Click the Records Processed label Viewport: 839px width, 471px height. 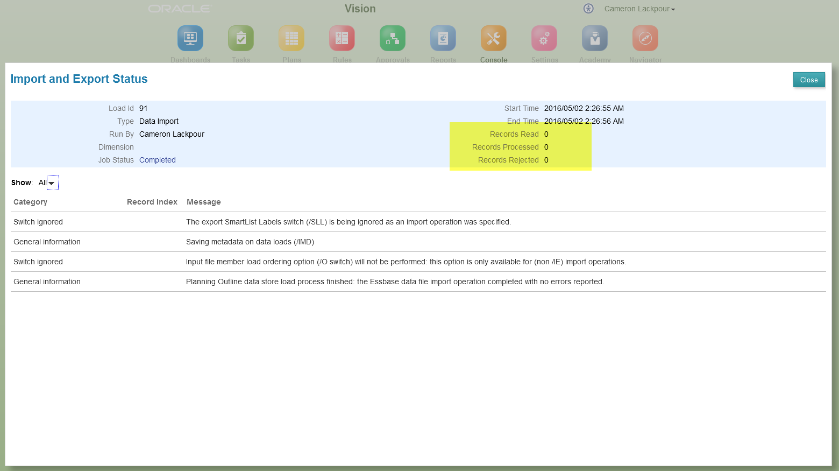[x=506, y=147]
